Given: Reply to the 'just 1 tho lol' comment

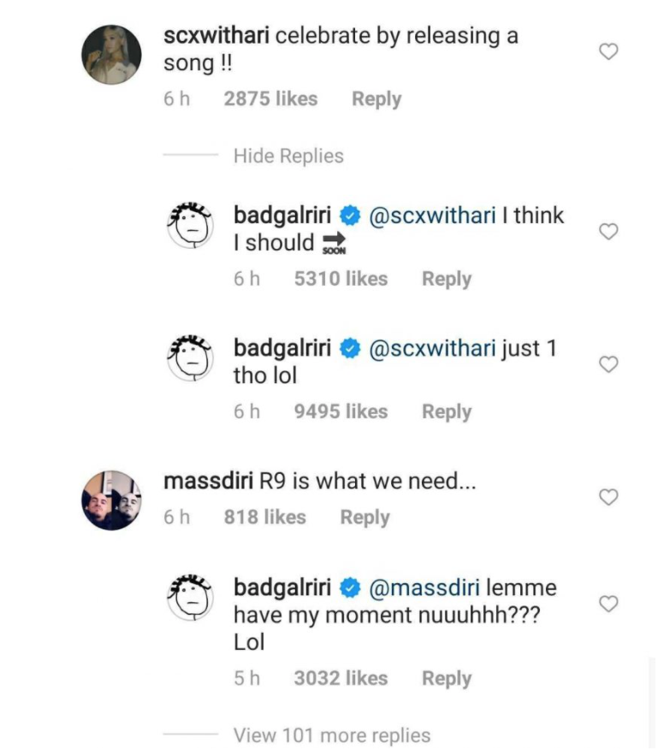Looking at the screenshot, I should pyautogui.click(x=447, y=411).
